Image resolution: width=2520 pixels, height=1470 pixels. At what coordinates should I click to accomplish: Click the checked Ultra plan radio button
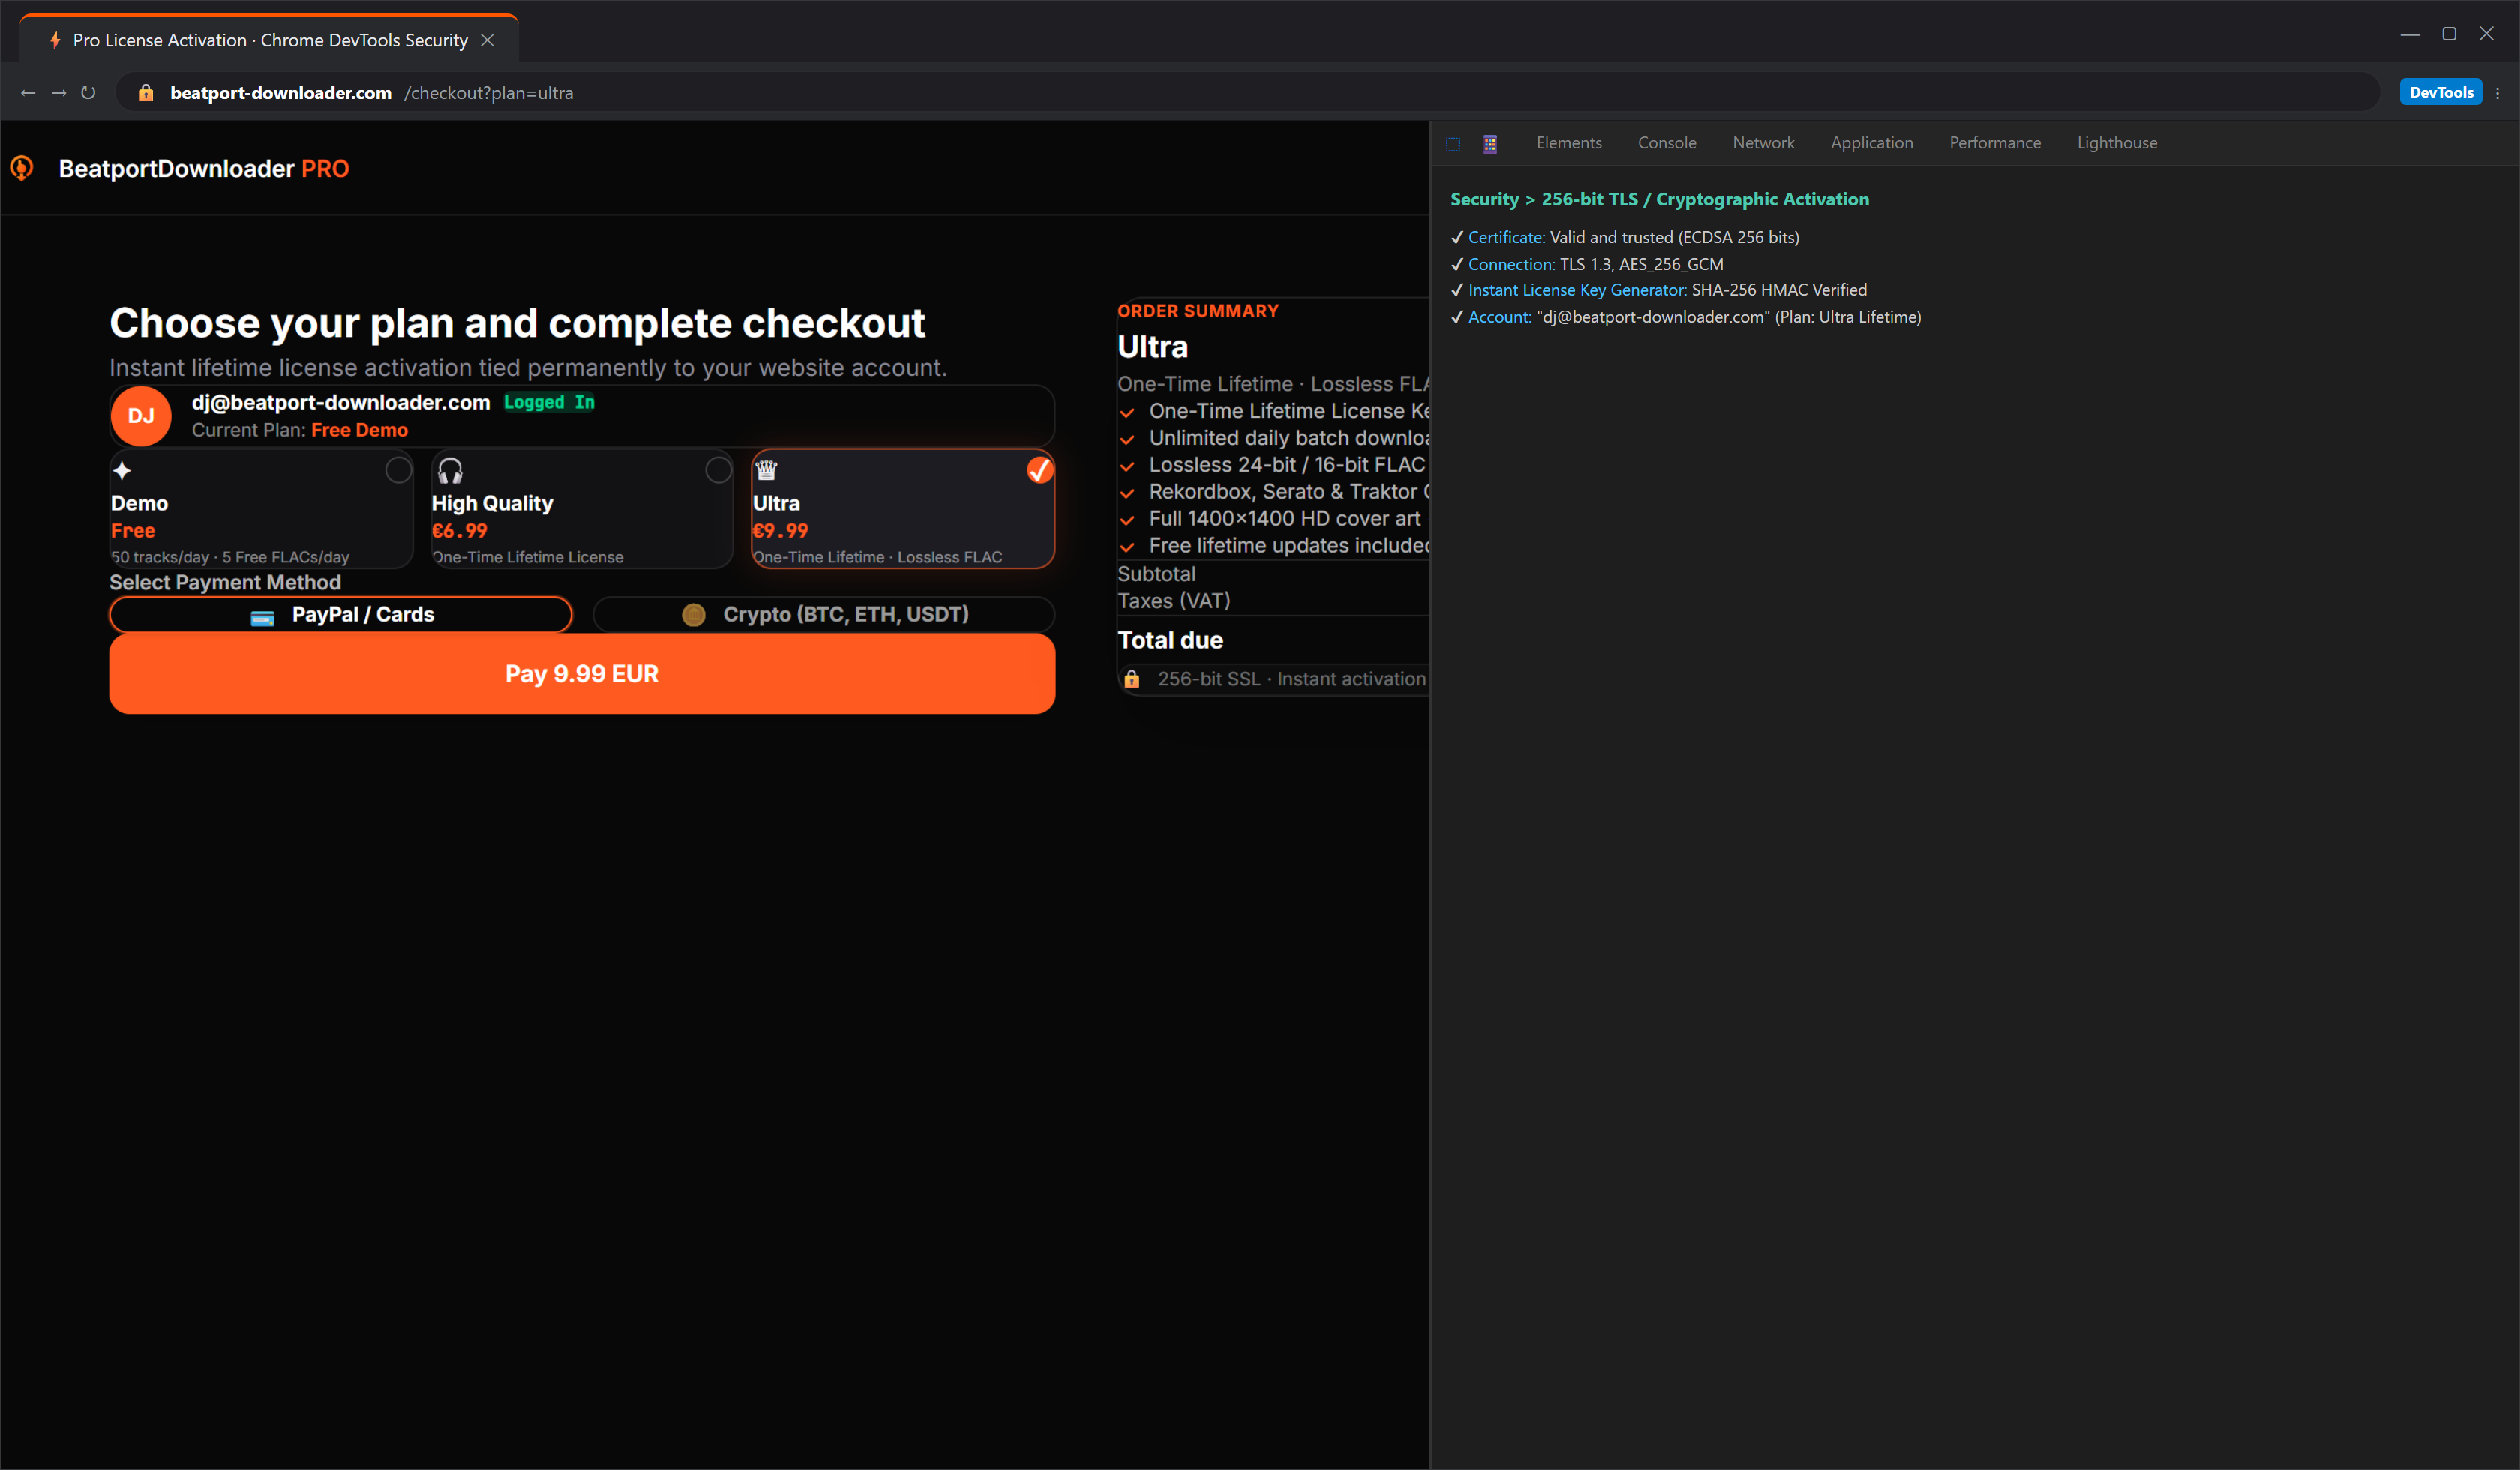point(1040,470)
